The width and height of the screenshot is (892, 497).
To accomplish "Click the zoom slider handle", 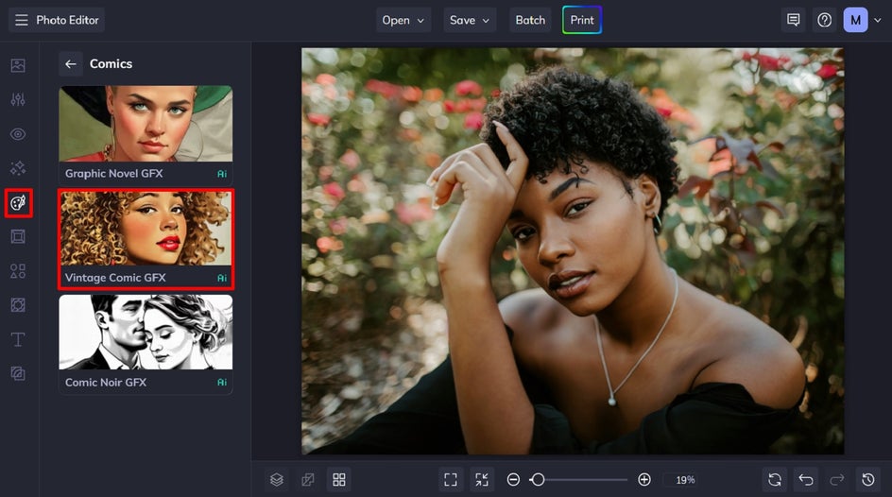I will pos(538,479).
